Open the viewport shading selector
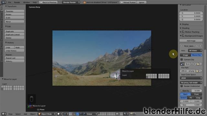 [60, 114]
